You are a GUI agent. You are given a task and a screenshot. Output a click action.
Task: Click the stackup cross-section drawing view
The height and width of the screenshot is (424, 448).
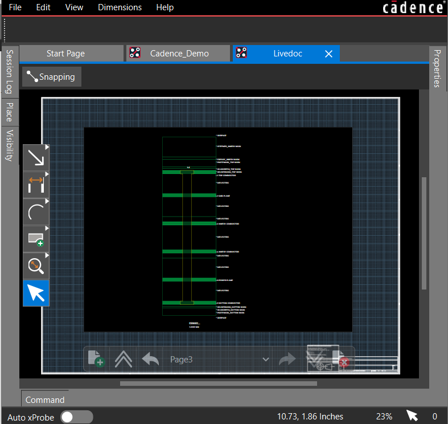pos(218,230)
